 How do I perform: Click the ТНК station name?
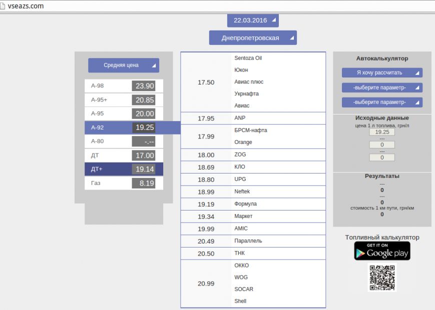point(239,253)
